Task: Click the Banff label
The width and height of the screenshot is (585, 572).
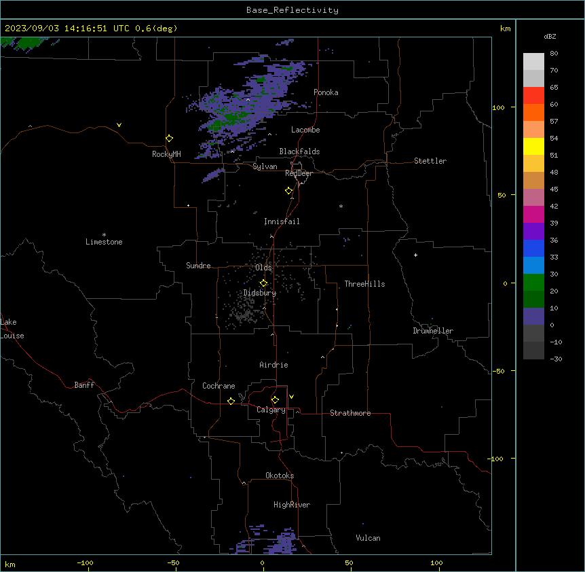Action: [x=84, y=385]
